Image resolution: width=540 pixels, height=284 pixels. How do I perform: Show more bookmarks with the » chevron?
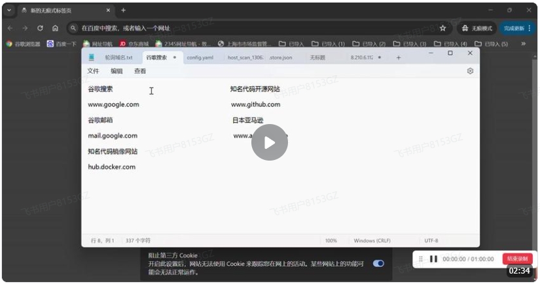(x=524, y=44)
